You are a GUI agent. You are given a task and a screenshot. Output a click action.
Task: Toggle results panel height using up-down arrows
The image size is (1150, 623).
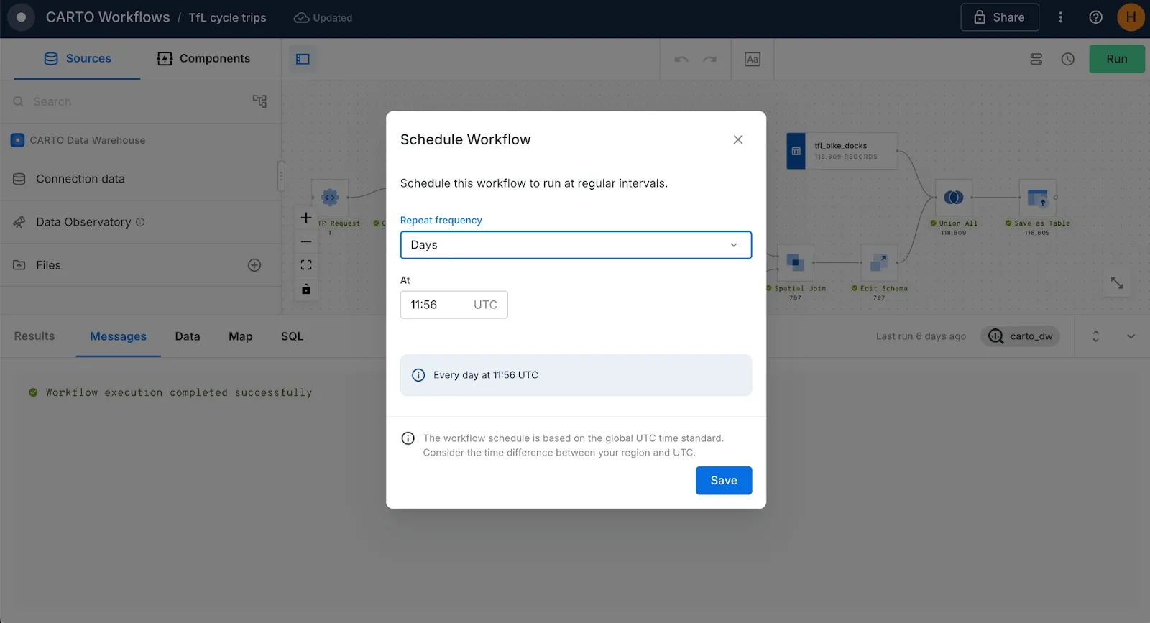pyautogui.click(x=1095, y=336)
